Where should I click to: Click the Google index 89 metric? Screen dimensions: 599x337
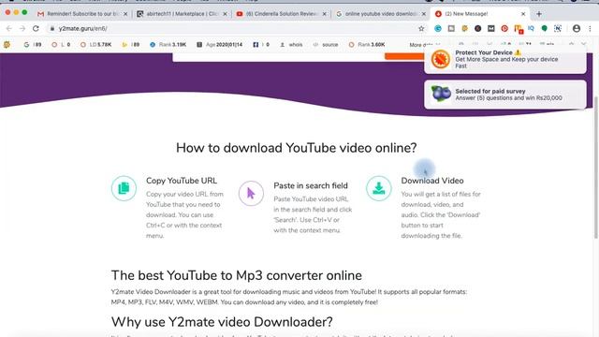pyautogui.click(x=32, y=45)
